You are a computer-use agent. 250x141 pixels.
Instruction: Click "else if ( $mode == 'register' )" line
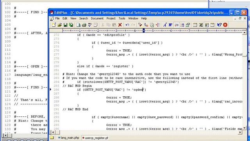(105, 66)
